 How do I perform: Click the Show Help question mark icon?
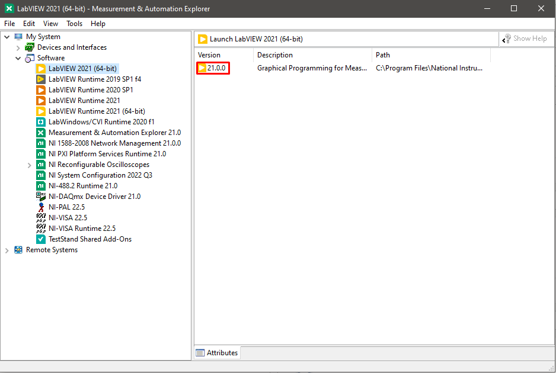[506, 38]
